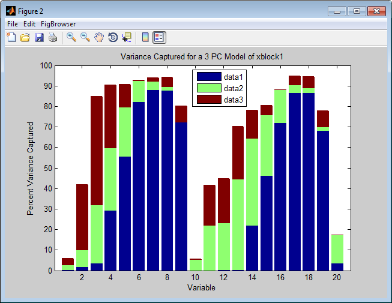
Task: Click the green data2 legend swatch
Action: 208,88
